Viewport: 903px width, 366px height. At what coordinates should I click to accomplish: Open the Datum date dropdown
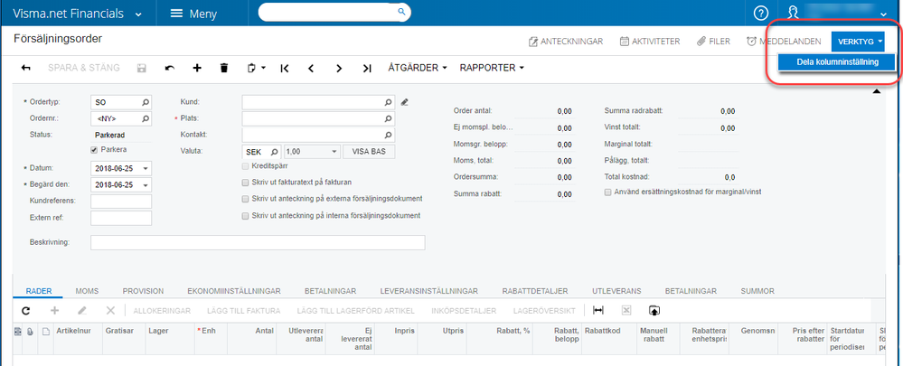146,169
